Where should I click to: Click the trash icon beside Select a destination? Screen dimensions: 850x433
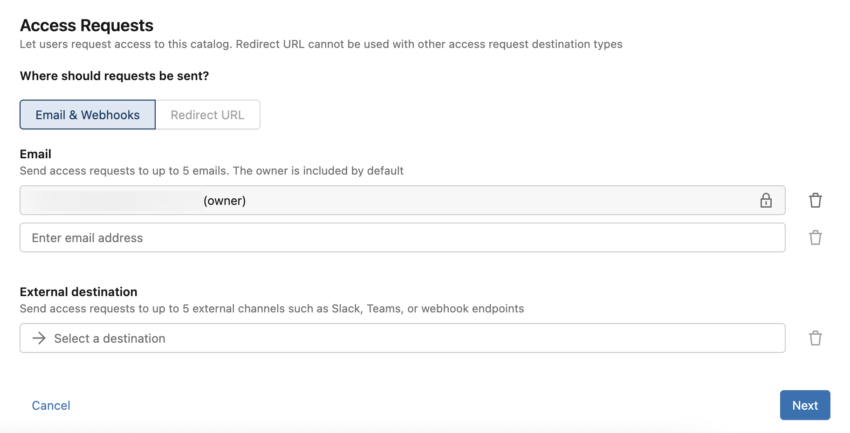coord(816,338)
